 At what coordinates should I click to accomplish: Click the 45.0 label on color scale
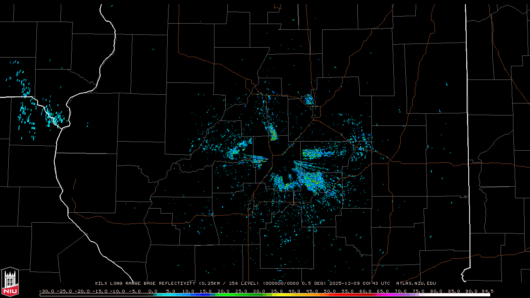[x=312, y=291]
